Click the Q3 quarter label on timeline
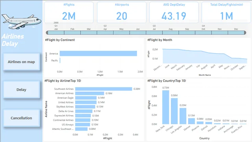 (154, 26)
